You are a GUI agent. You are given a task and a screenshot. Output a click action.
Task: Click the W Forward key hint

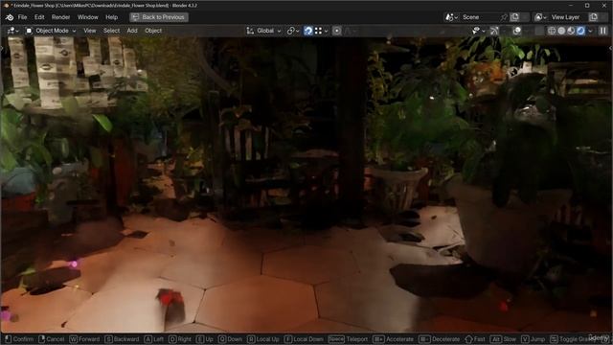click(x=84, y=339)
